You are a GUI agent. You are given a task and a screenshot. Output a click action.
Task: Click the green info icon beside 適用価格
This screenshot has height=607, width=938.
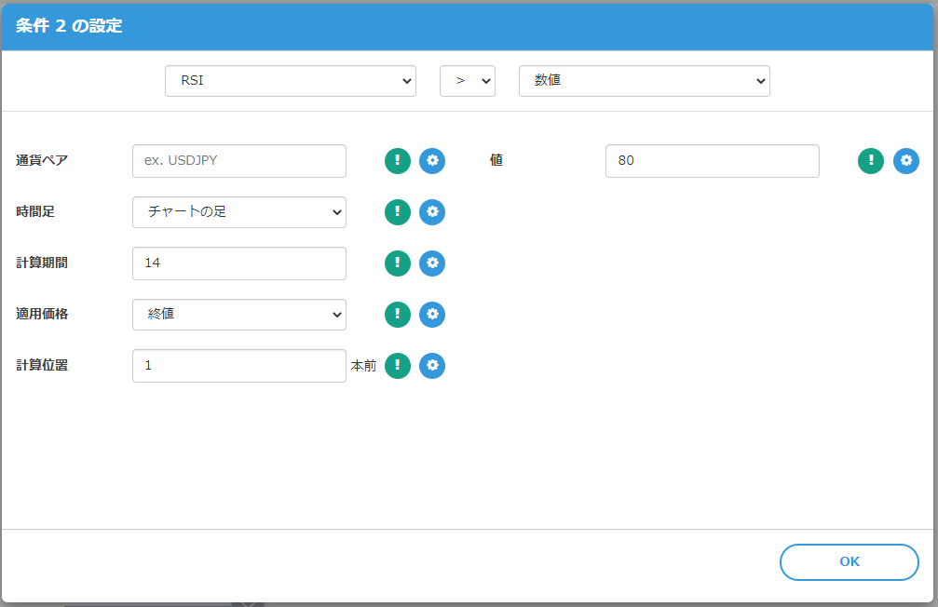pos(398,315)
